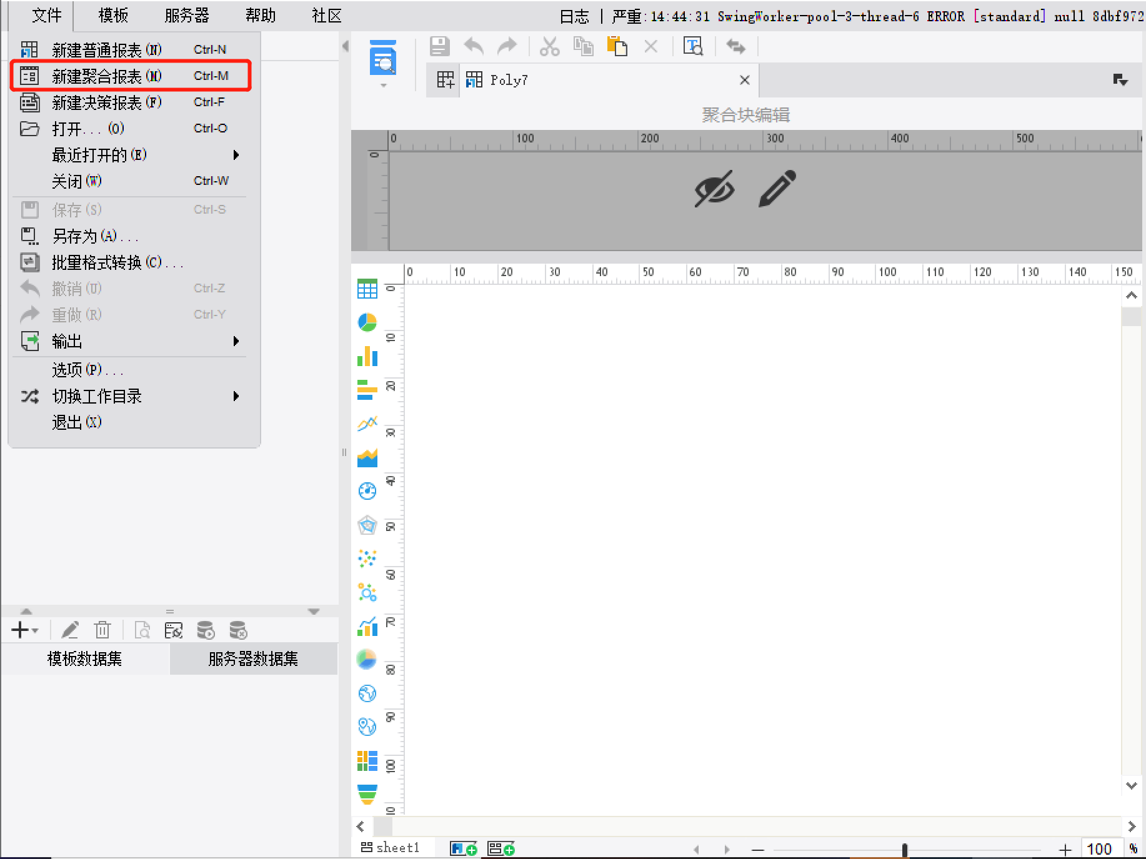
Task: Select the bubble chart icon
Action: [367, 592]
